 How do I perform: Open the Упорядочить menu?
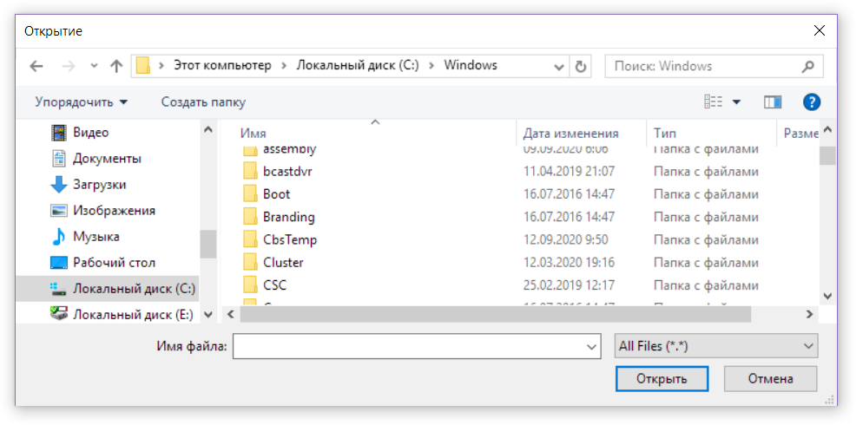click(x=81, y=102)
